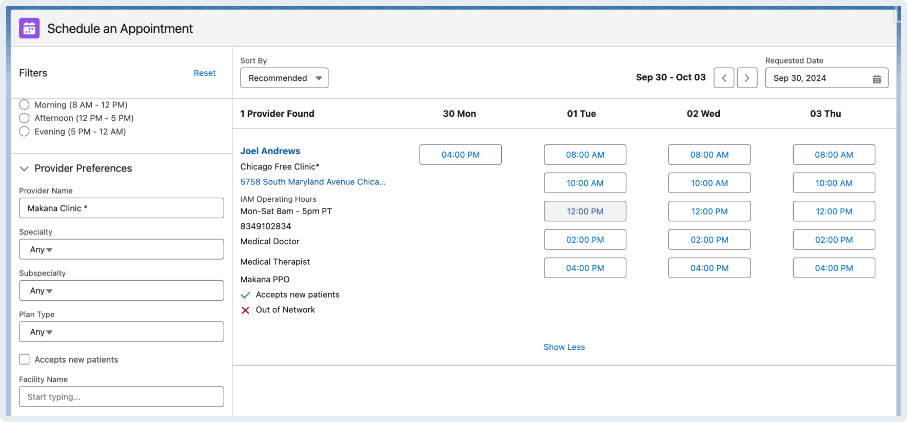Click Show Less link
Viewport: 907px width, 422px height.
[564, 347]
